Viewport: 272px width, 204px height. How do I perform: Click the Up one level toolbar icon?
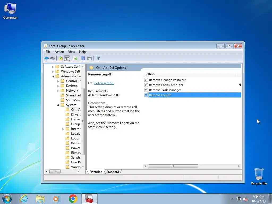tap(61, 58)
